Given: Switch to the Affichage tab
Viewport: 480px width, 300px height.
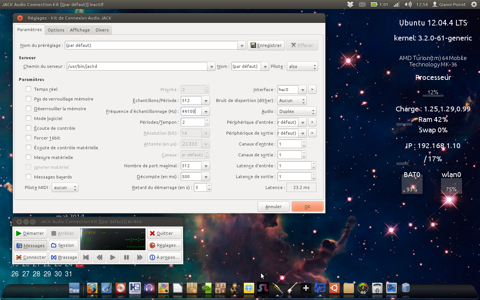Looking at the screenshot, I should click(80, 30).
